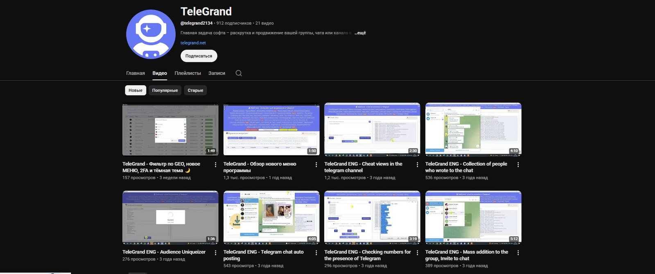Click 296 просмотров view count text
Screen dimensions: 655x274
(x=341, y=266)
